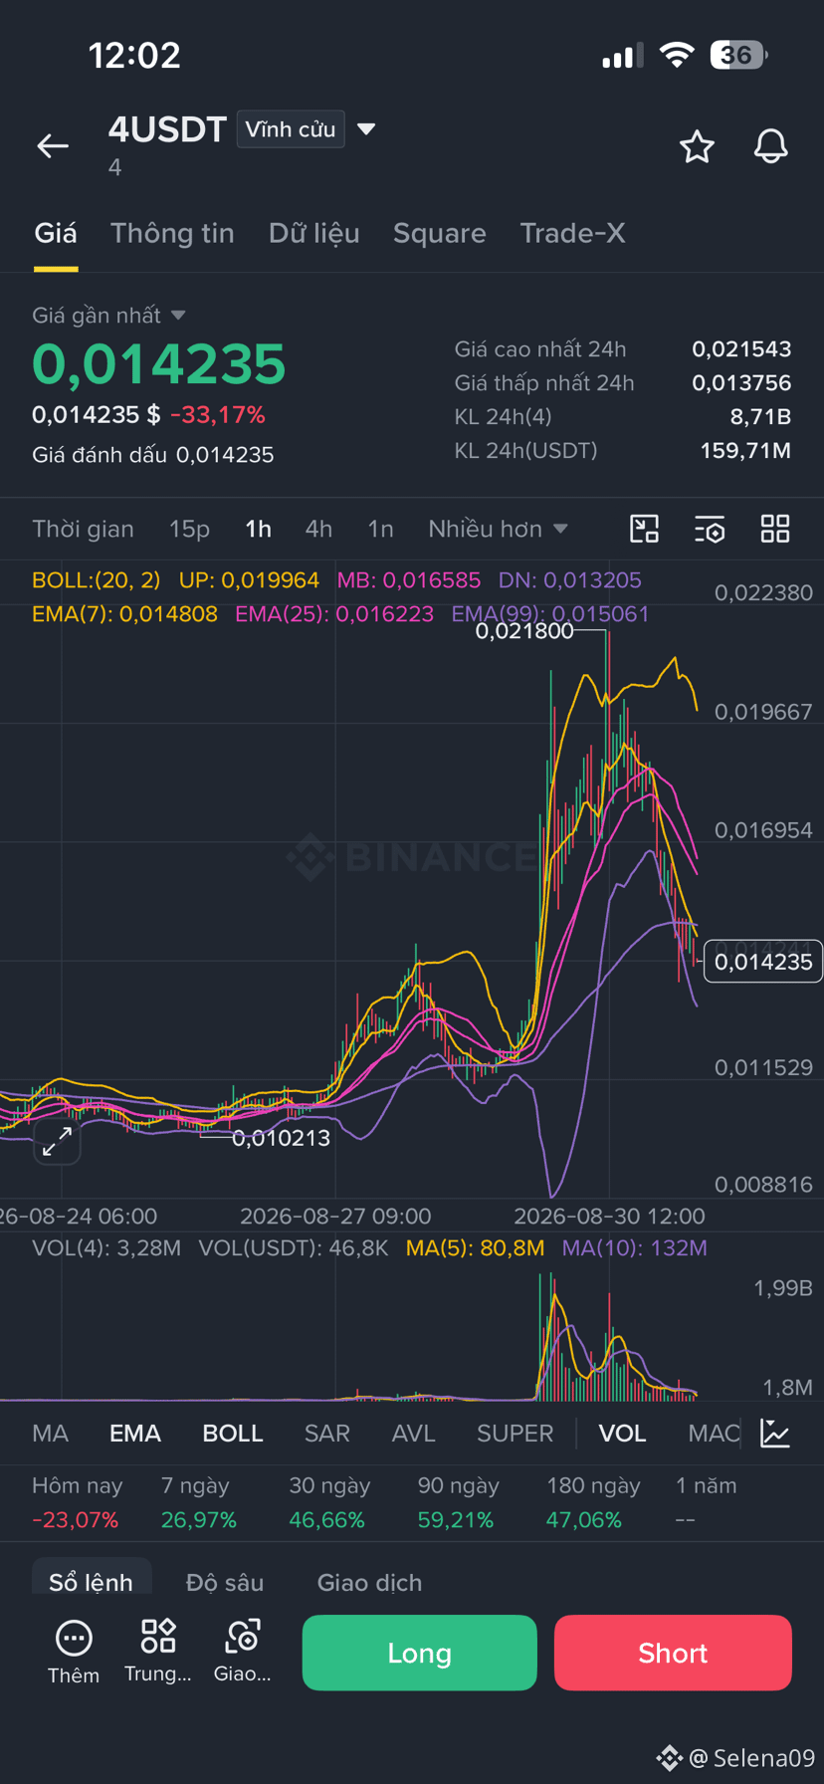Viewport: 824px width, 1784px height.
Task: Open the grid multi-chart icon
Action: 775,529
